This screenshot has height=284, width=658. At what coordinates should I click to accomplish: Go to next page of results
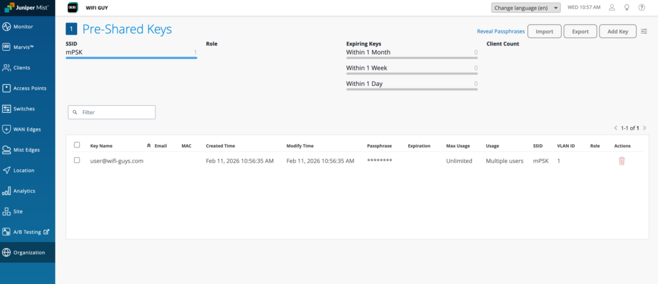[643, 128]
